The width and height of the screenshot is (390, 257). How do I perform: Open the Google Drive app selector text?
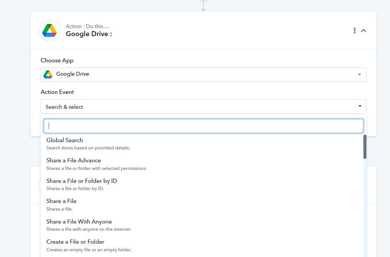click(x=73, y=74)
